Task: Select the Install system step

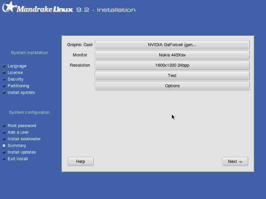Action: click(x=21, y=93)
